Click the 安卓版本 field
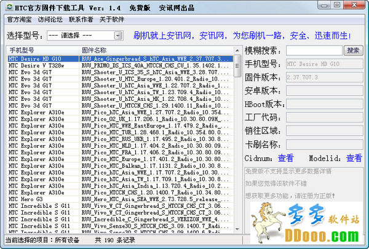Image resolution: width=369 pixels, height=249 pixels. tap(324, 90)
